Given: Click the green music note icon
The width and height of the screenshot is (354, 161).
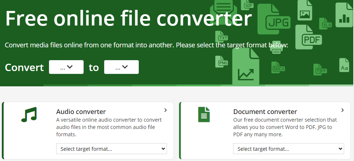Looking at the screenshot, I should pos(29,114).
